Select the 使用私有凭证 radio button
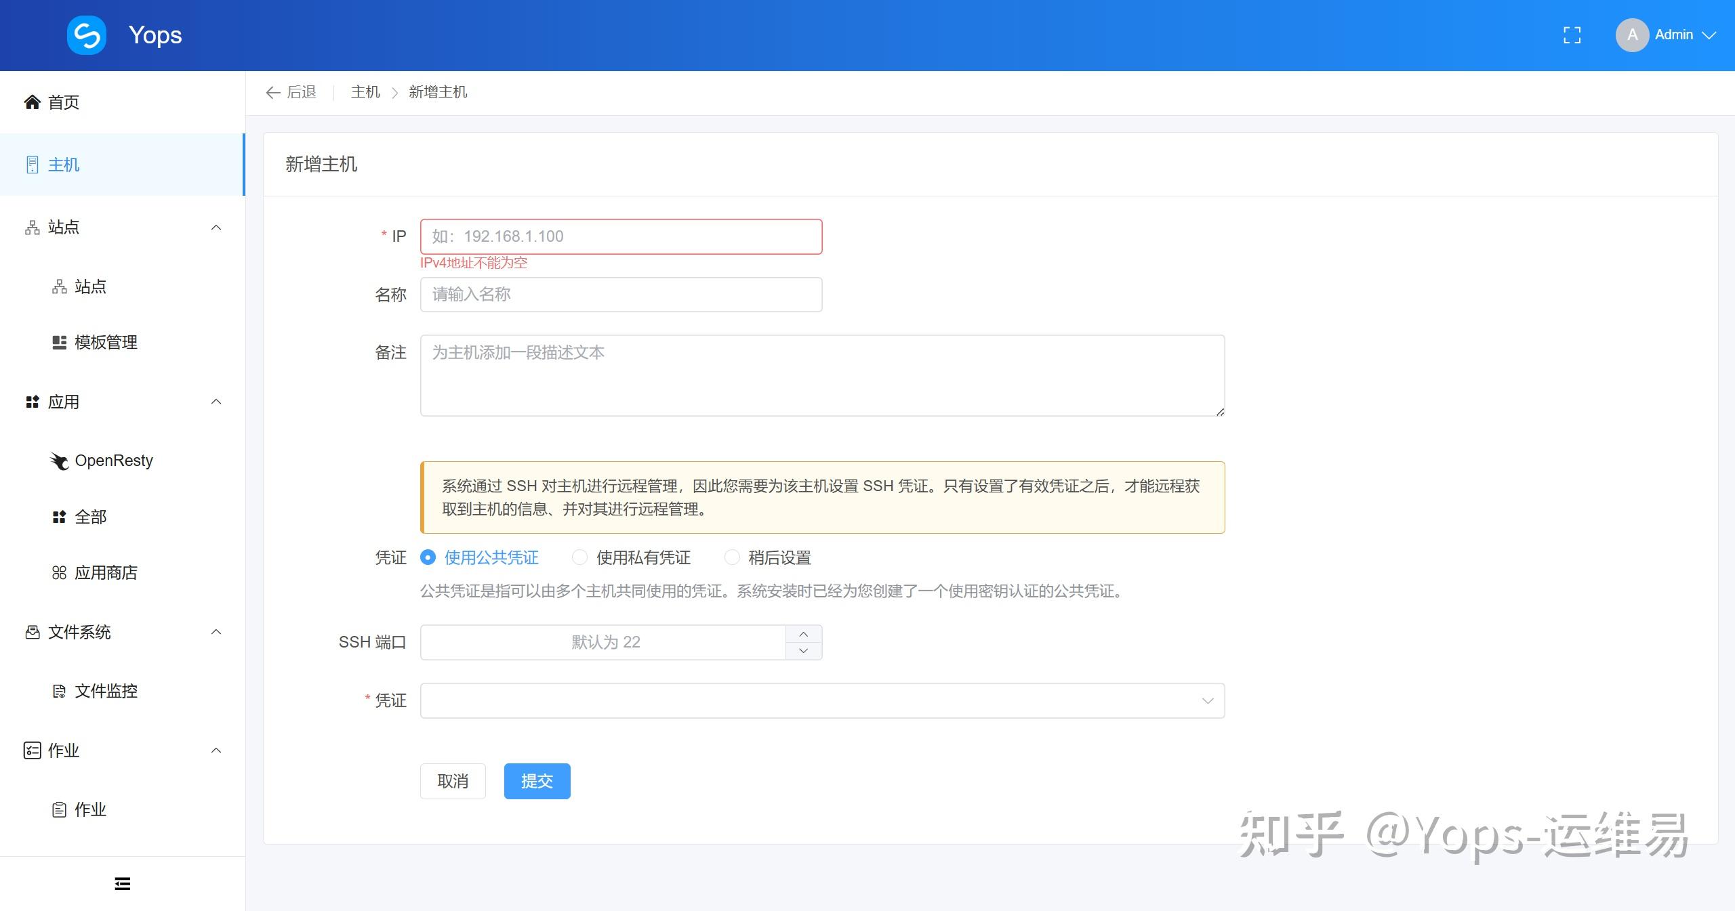Image resolution: width=1735 pixels, height=911 pixels. [x=580, y=557]
